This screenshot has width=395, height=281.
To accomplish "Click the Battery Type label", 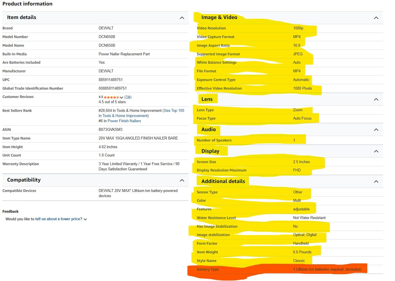I will pyautogui.click(x=208, y=269).
